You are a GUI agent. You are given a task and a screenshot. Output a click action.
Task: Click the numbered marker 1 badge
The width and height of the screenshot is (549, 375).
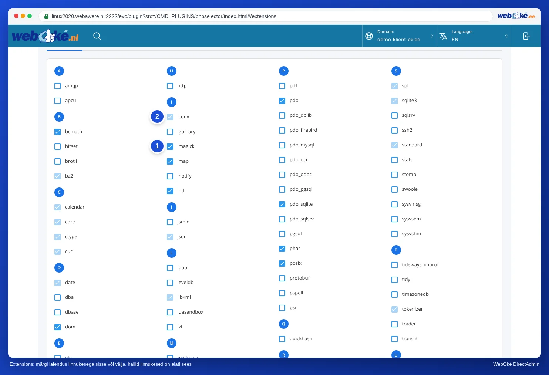(157, 146)
